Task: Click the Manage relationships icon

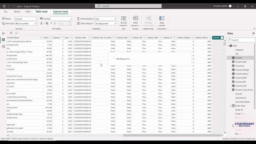Action: pyautogui.click(x=148, y=21)
